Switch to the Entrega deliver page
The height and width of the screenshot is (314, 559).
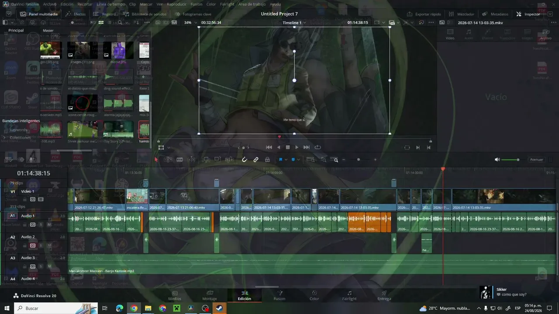click(384, 296)
